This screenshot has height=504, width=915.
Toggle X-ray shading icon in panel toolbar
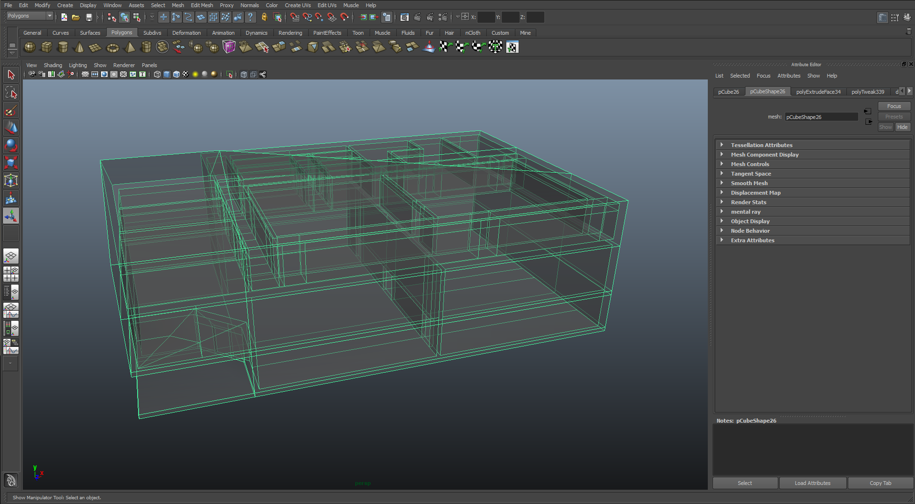tap(244, 74)
